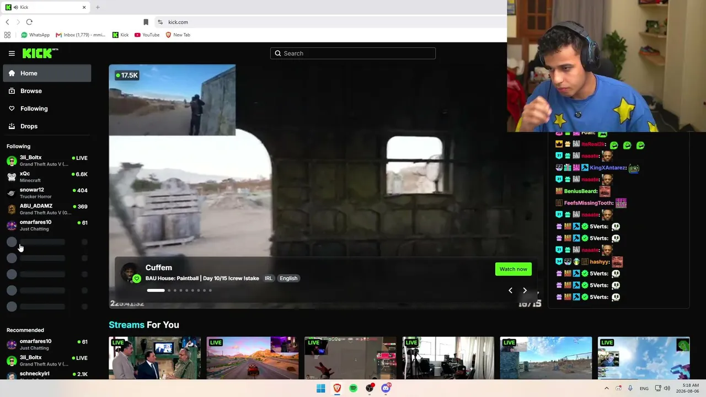Click the microphone icon in system tray
Screen dimensions: 706x397
630,389
